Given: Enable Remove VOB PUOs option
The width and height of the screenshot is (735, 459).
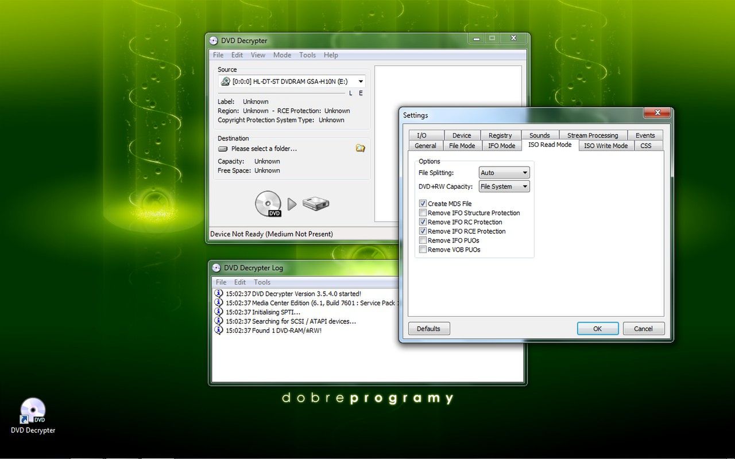Looking at the screenshot, I should pyautogui.click(x=423, y=250).
